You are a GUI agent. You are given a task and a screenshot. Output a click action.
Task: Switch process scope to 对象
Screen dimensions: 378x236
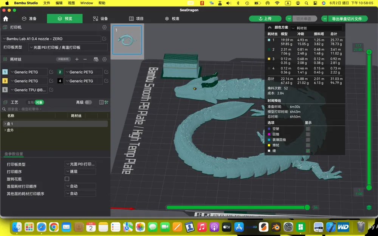(39, 102)
